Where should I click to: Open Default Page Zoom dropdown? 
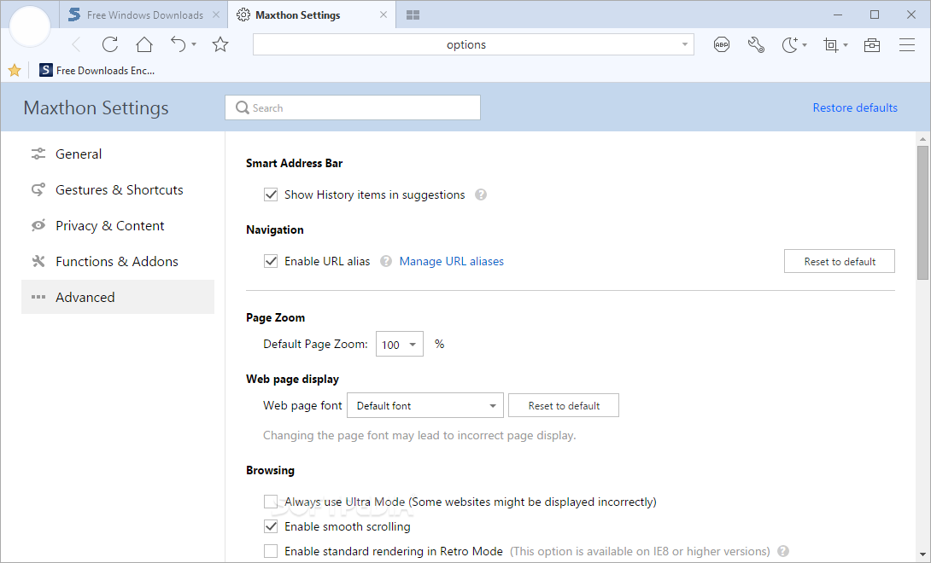point(400,344)
